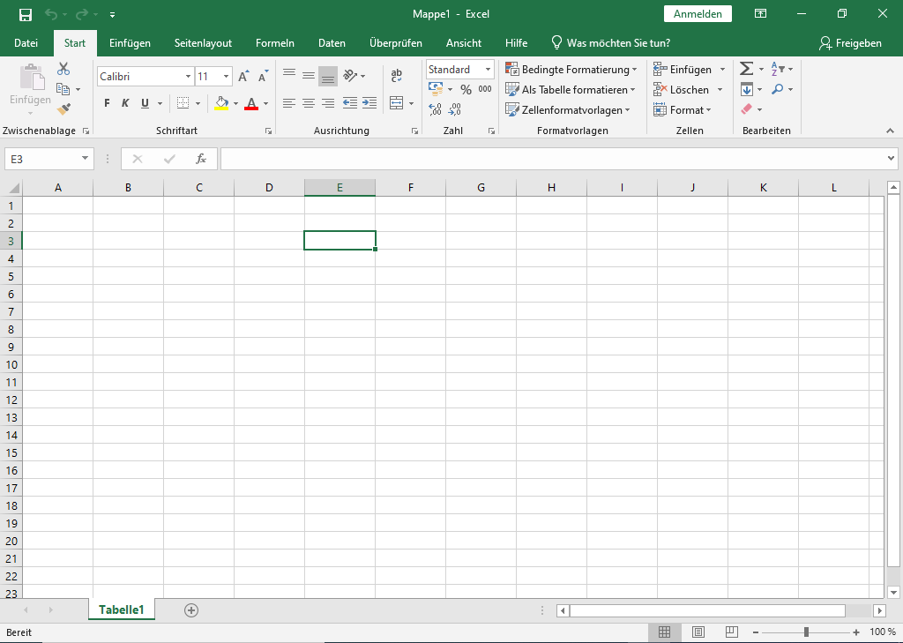Switch to the Seitenlayout tab
This screenshot has height=643, width=903.
(203, 43)
